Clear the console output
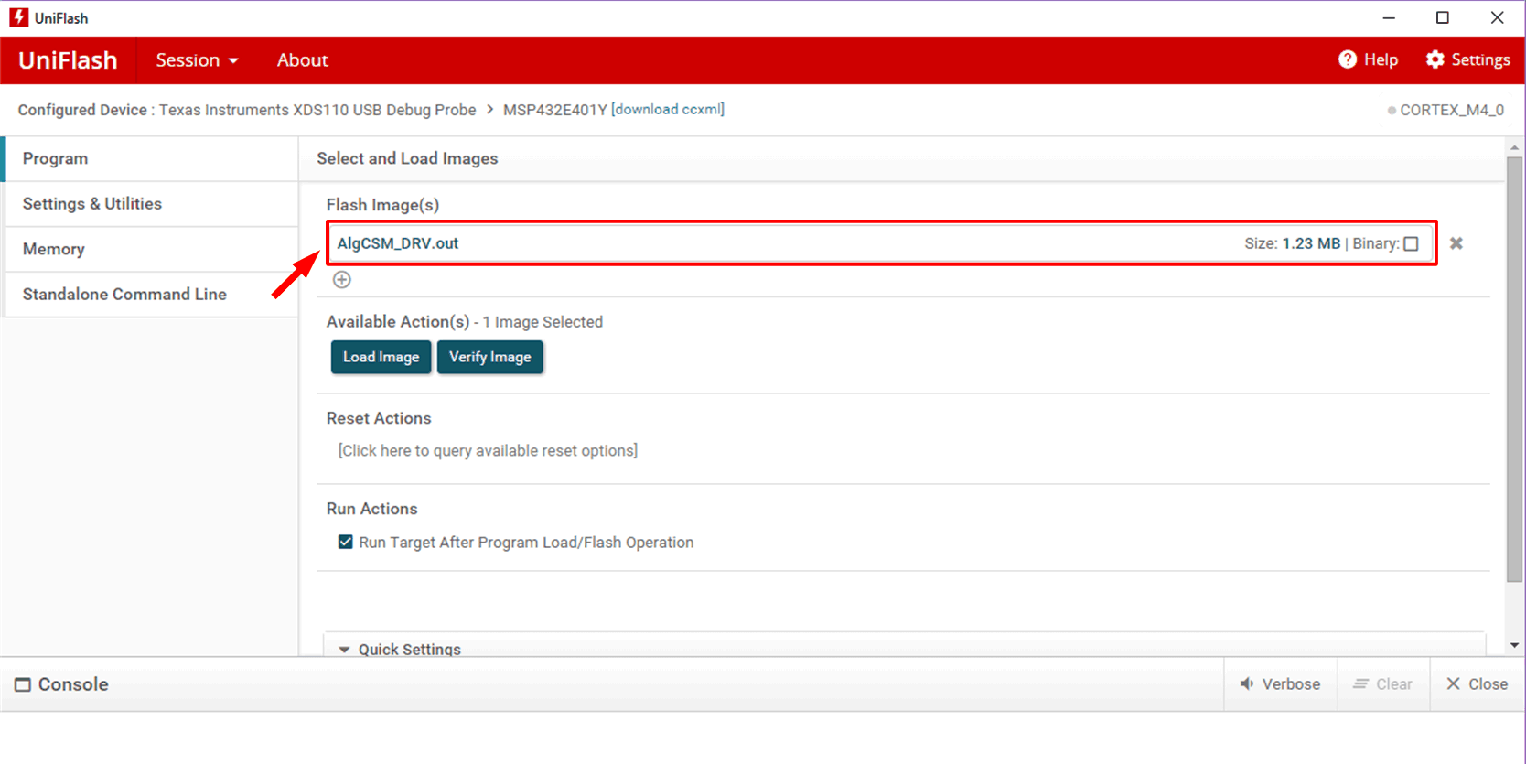This screenshot has height=764, width=1526. pos(1382,684)
